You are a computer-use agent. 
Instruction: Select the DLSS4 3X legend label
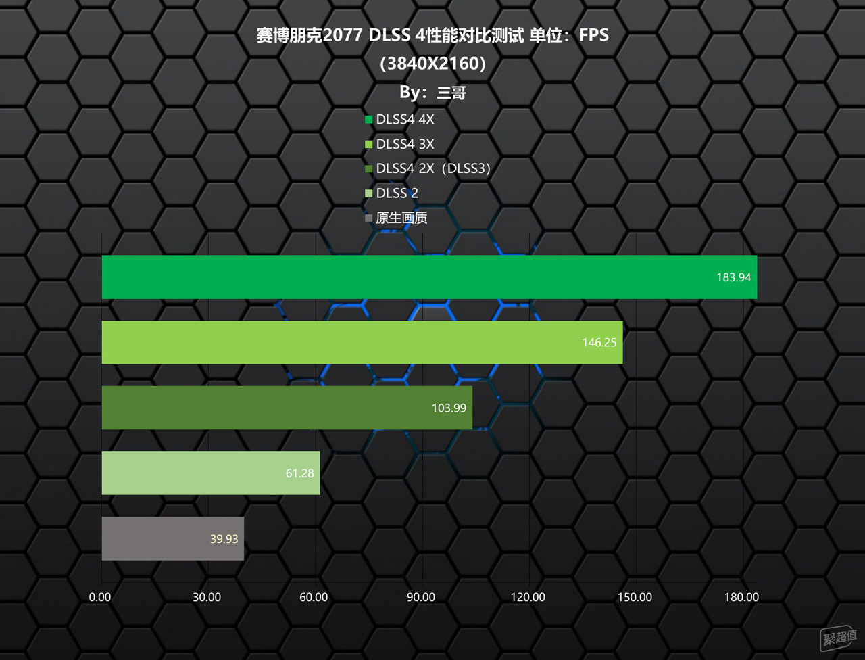(405, 144)
